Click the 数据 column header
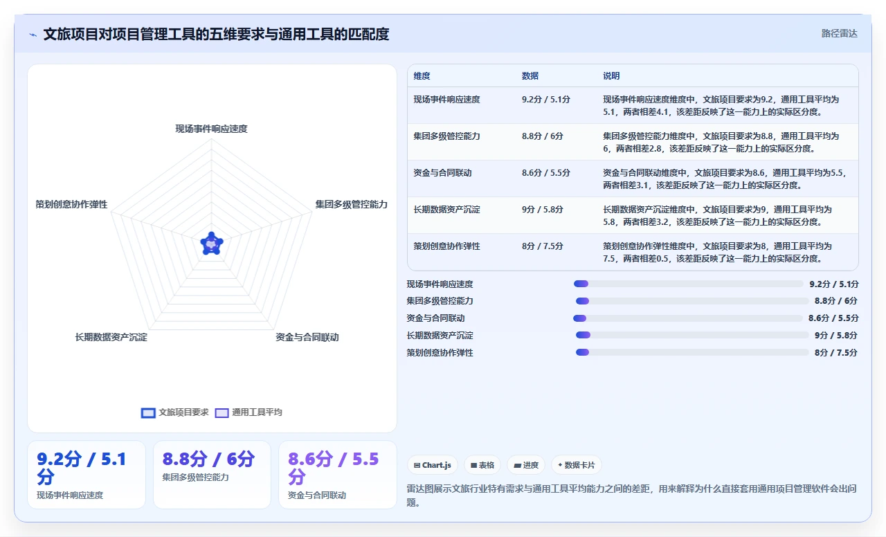The height and width of the screenshot is (537, 886). 530,76
